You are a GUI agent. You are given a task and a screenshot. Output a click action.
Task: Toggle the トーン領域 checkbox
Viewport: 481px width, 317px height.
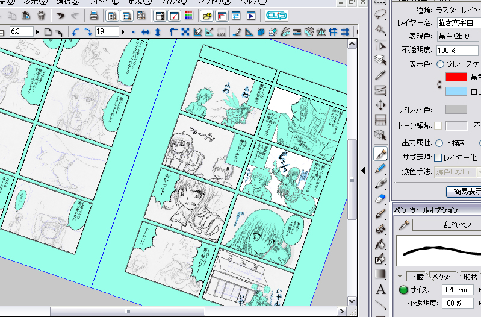pyautogui.click(x=438, y=125)
